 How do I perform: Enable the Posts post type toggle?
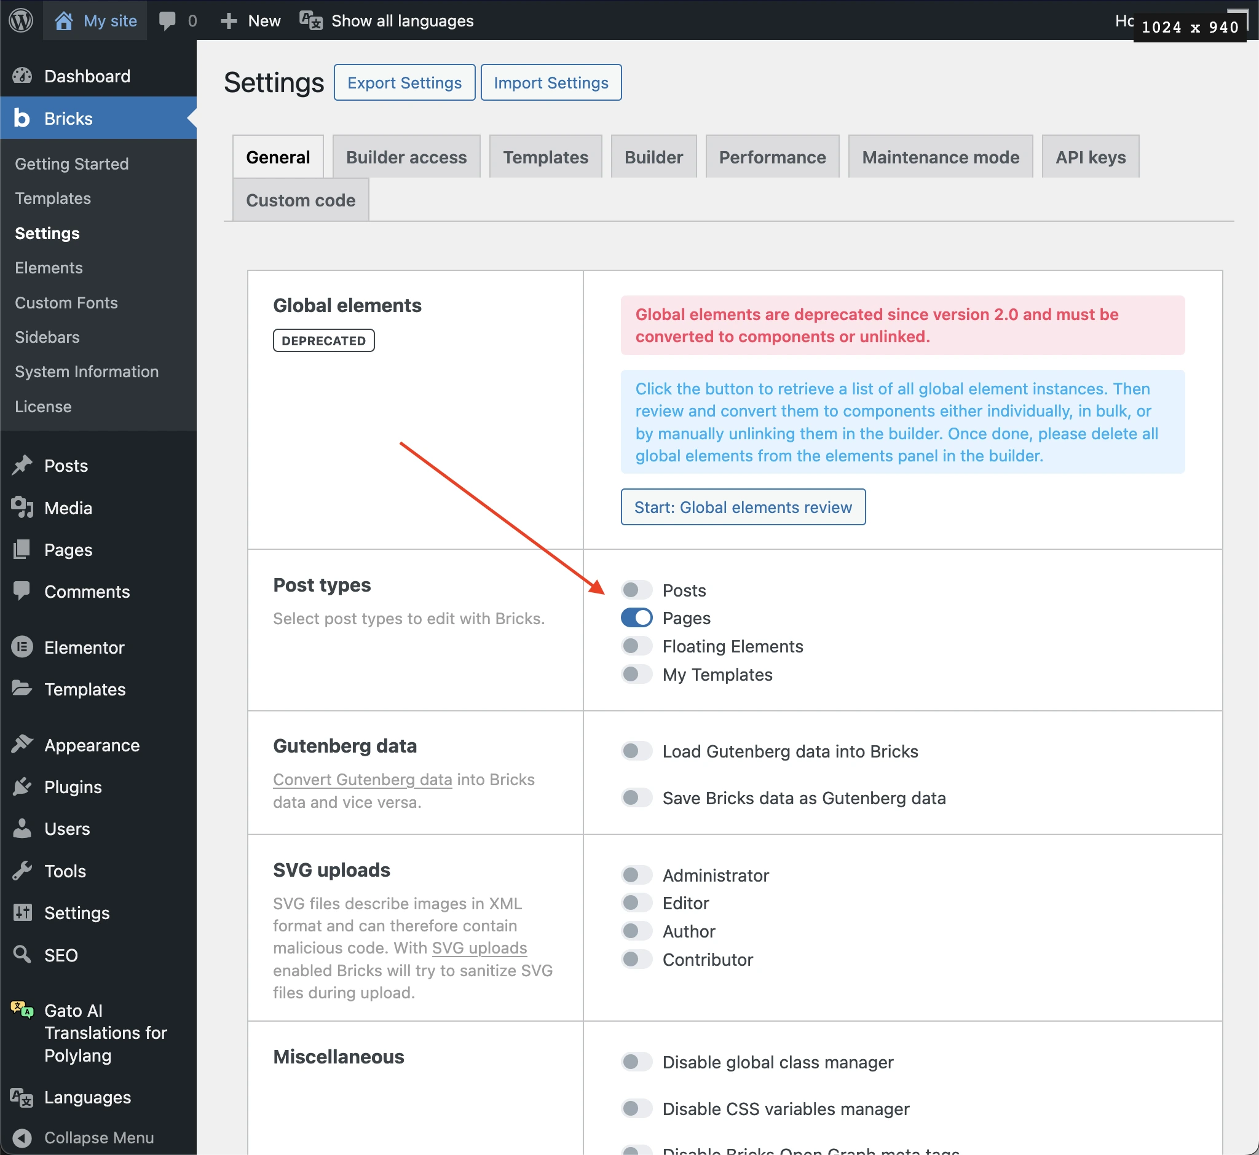636,590
